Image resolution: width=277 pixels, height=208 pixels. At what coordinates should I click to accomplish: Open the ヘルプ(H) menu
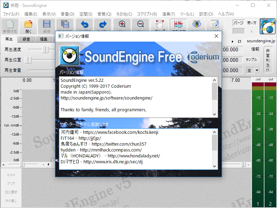click(226, 14)
